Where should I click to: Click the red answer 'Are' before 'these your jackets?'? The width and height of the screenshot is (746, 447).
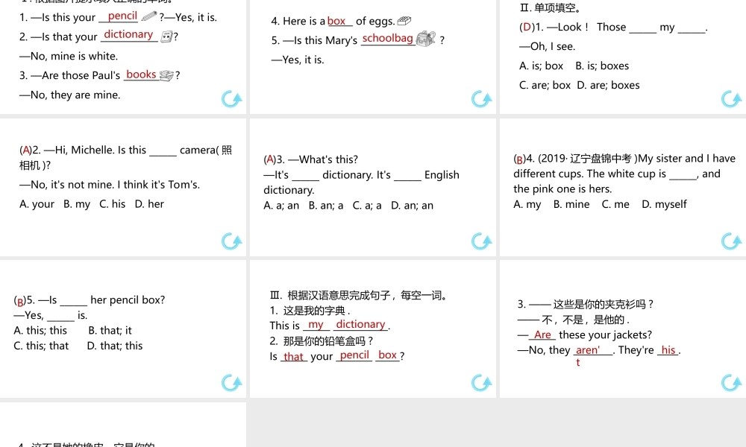point(542,335)
